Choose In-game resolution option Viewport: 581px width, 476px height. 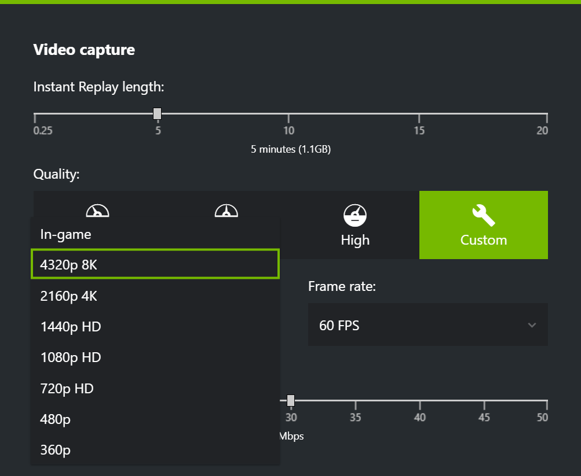[x=155, y=234]
